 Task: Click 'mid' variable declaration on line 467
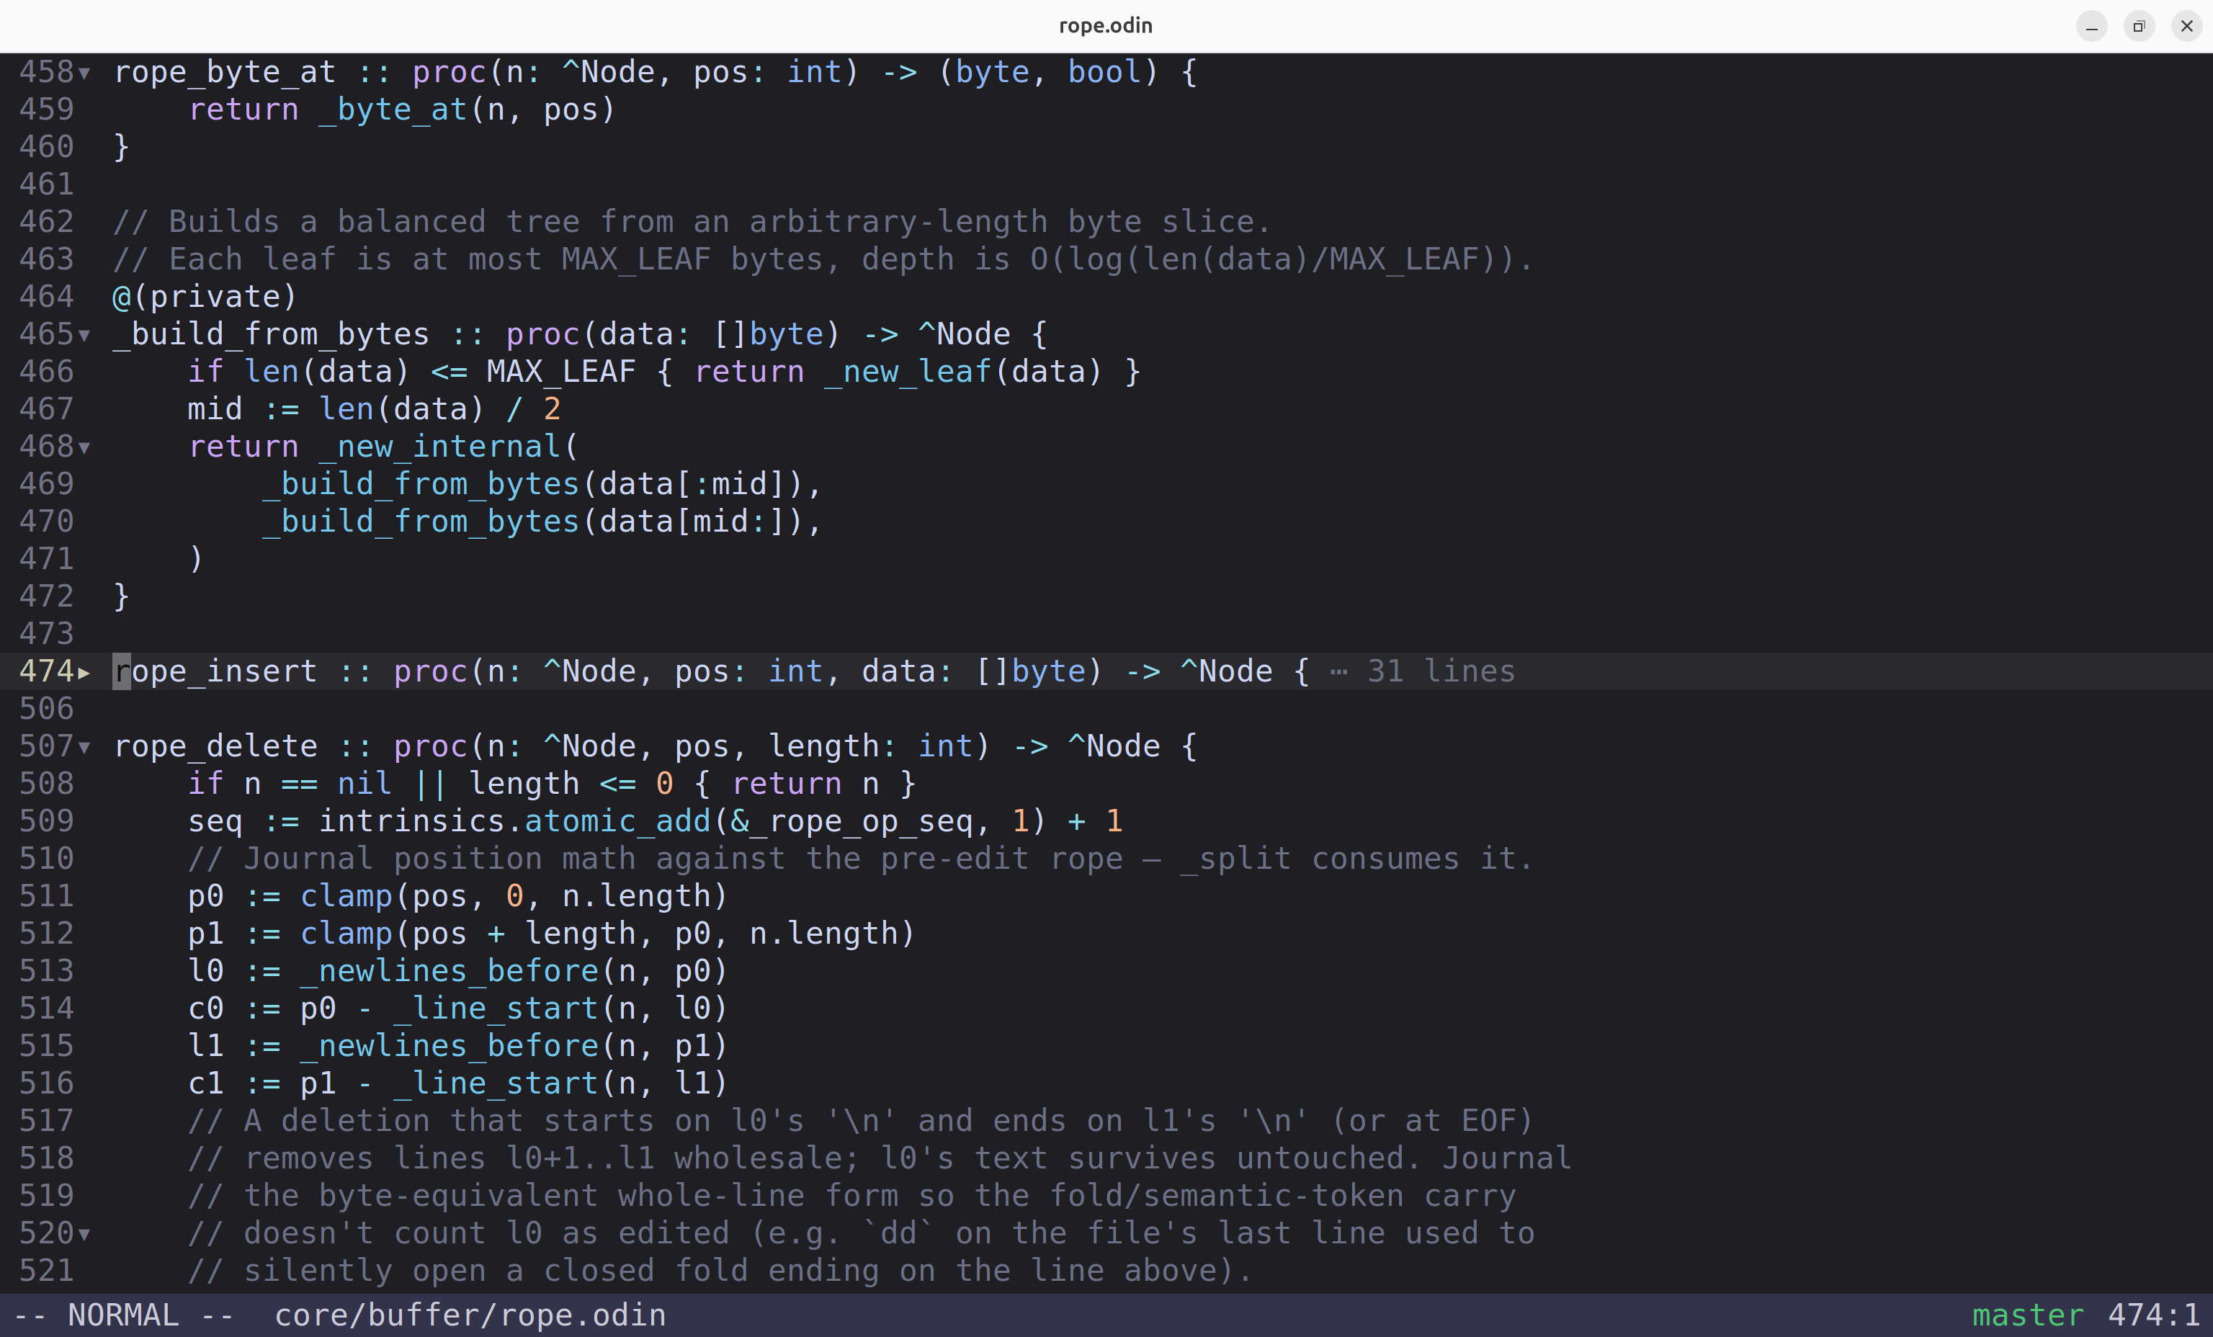(x=215, y=408)
